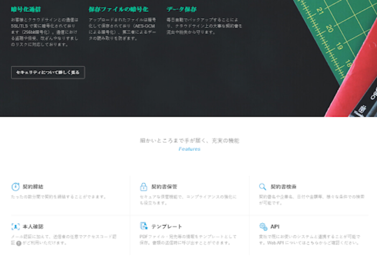Select the 契約書保管 feature heading
377x258 pixels.
164,187
